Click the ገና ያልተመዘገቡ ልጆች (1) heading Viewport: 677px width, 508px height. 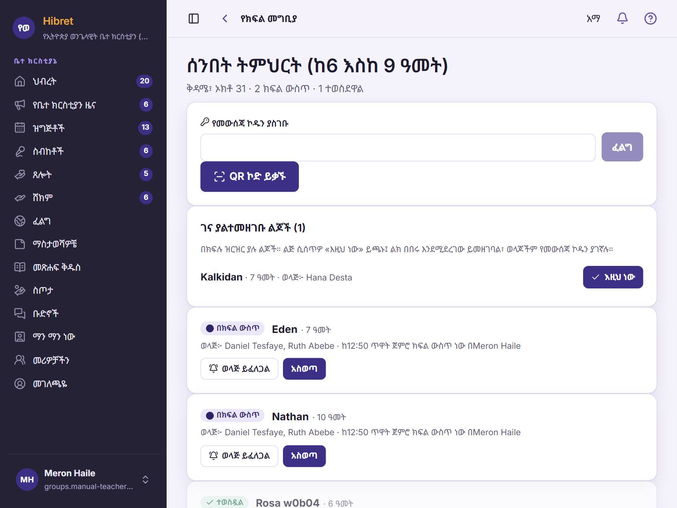click(x=253, y=228)
